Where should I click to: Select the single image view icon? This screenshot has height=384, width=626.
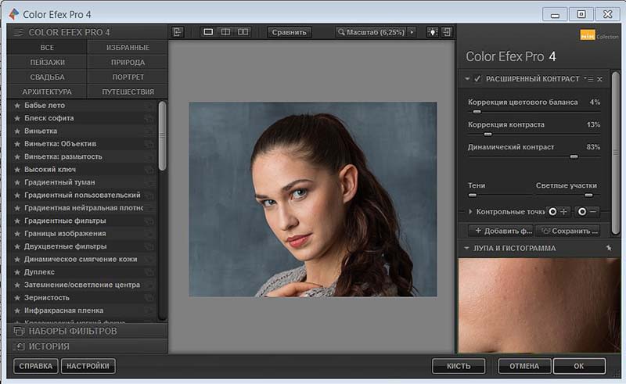point(208,32)
